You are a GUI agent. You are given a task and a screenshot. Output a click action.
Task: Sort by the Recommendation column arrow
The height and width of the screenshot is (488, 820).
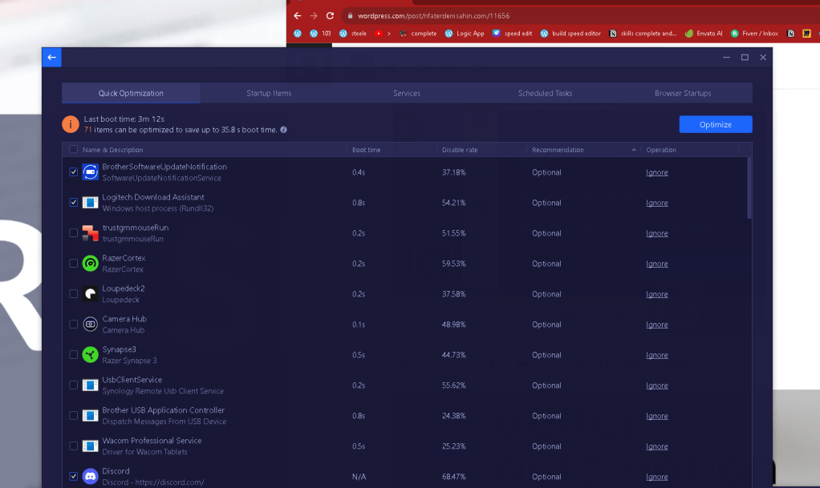pos(633,149)
